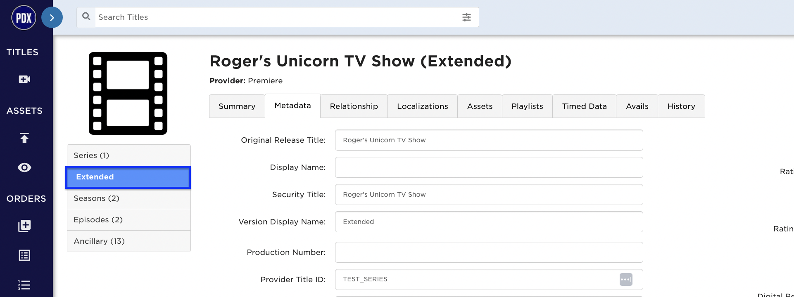
Task: Click the upload assets arrow icon
Action: pyautogui.click(x=24, y=138)
